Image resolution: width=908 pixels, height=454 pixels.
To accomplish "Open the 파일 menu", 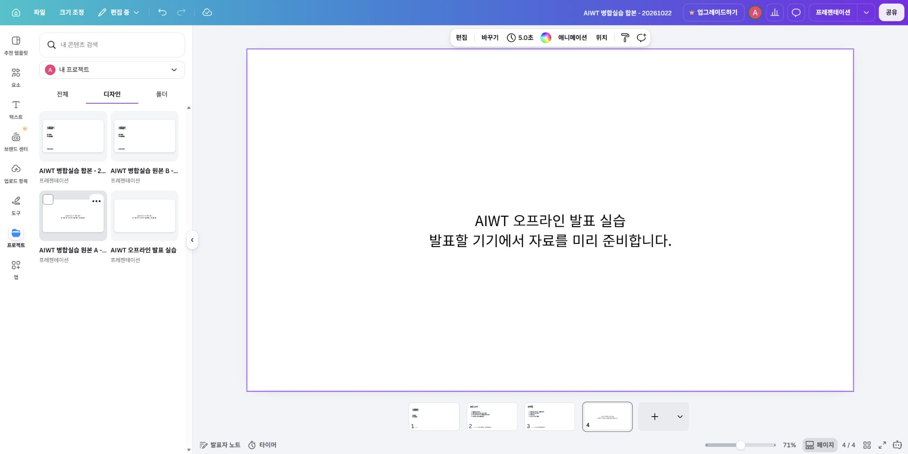I will pos(40,12).
